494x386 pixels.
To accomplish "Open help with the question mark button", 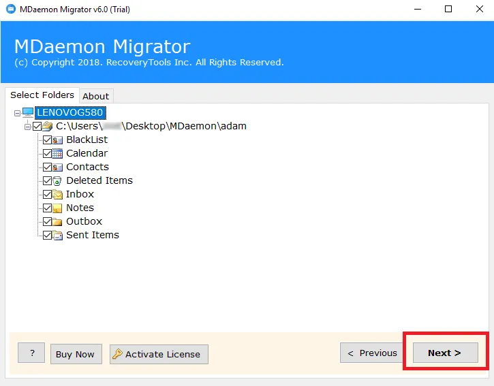I will click(31, 353).
